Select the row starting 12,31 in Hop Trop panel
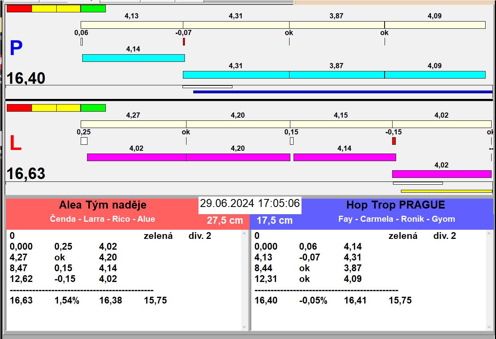 pyautogui.click(x=308, y=279)
